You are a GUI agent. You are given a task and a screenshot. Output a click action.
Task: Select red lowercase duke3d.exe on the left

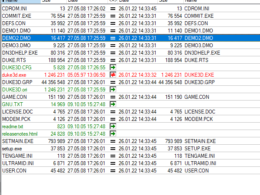(14, 75)
